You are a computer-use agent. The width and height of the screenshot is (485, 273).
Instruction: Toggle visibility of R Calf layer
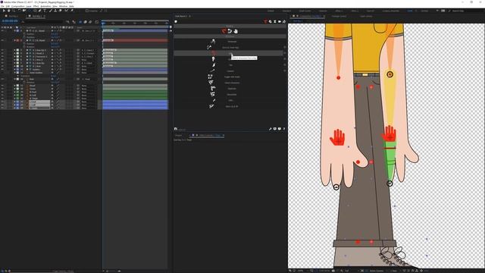coord(2,96)
